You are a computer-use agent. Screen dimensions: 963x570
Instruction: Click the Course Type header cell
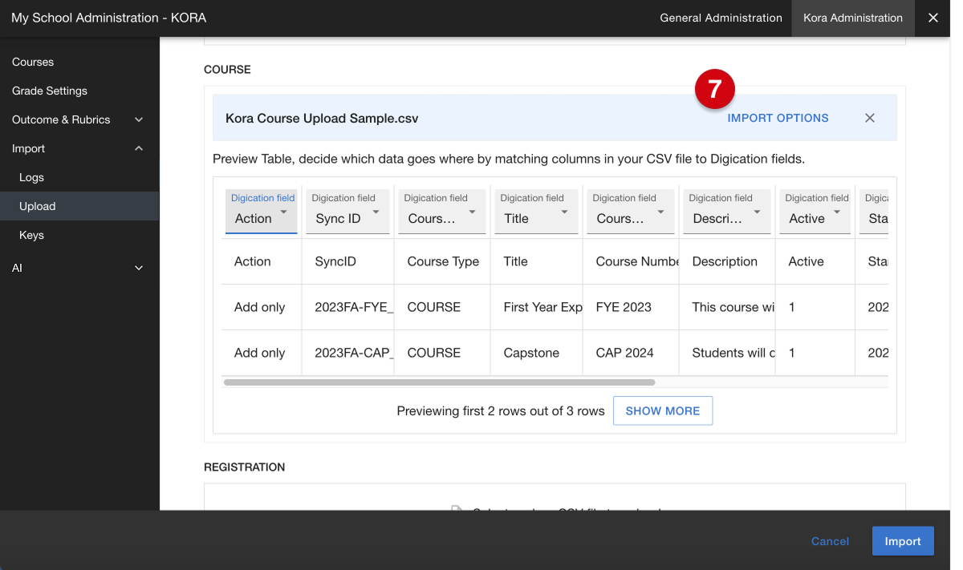pyautogui.click(x=442, y=261)
